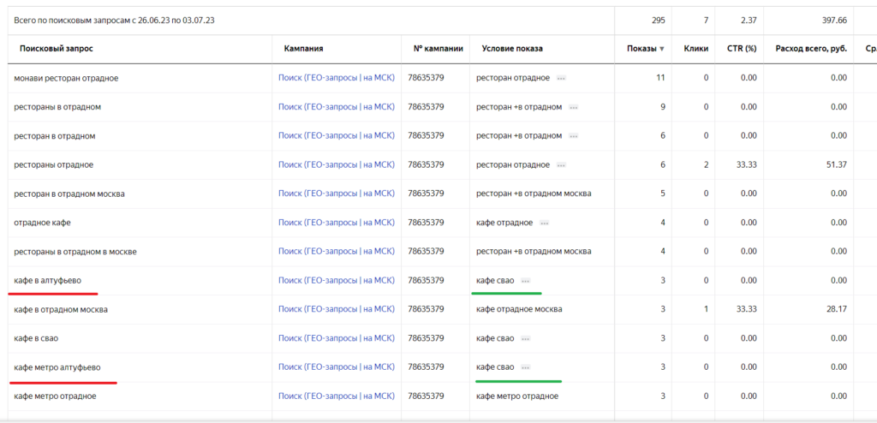Click total CTR value 2.37

[748, 21]
